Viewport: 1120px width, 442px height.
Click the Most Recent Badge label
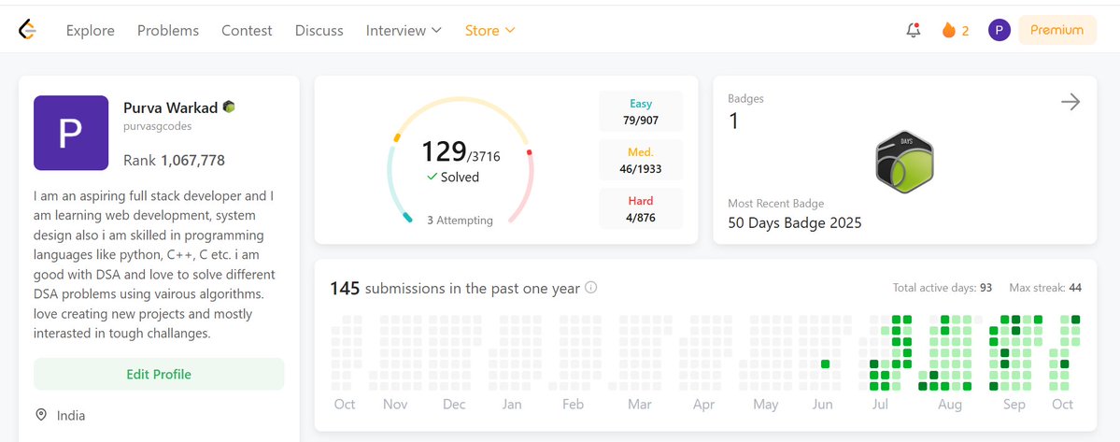(775, 204)
